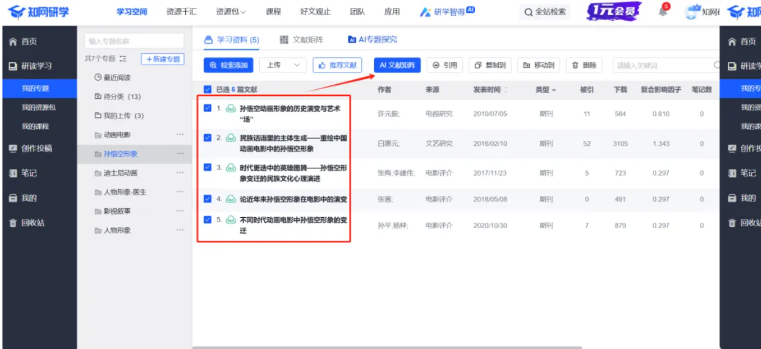761x349 pixels.
Task: Click the 新建专题 button
Action: point(163,59)
